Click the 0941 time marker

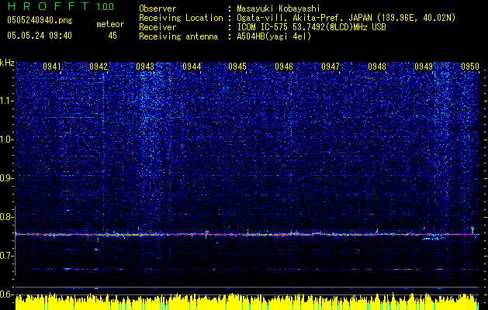coord(52,67)
